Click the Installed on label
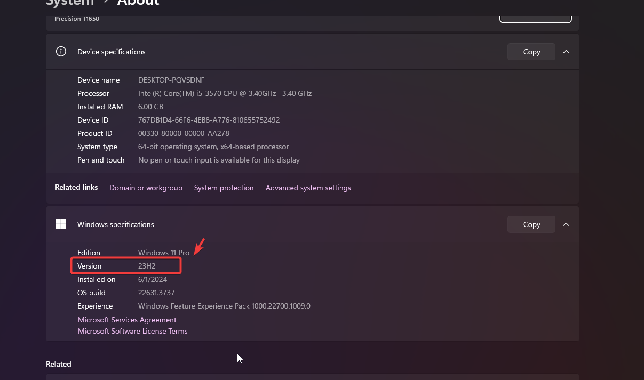The height and width of the screenshot is (380, 644). tap(97, 279)
